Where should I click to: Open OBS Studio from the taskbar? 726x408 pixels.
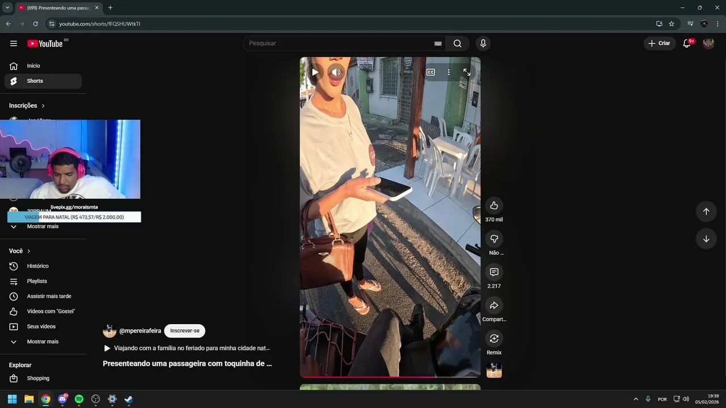pyautogui.click(x=96, y=399)
